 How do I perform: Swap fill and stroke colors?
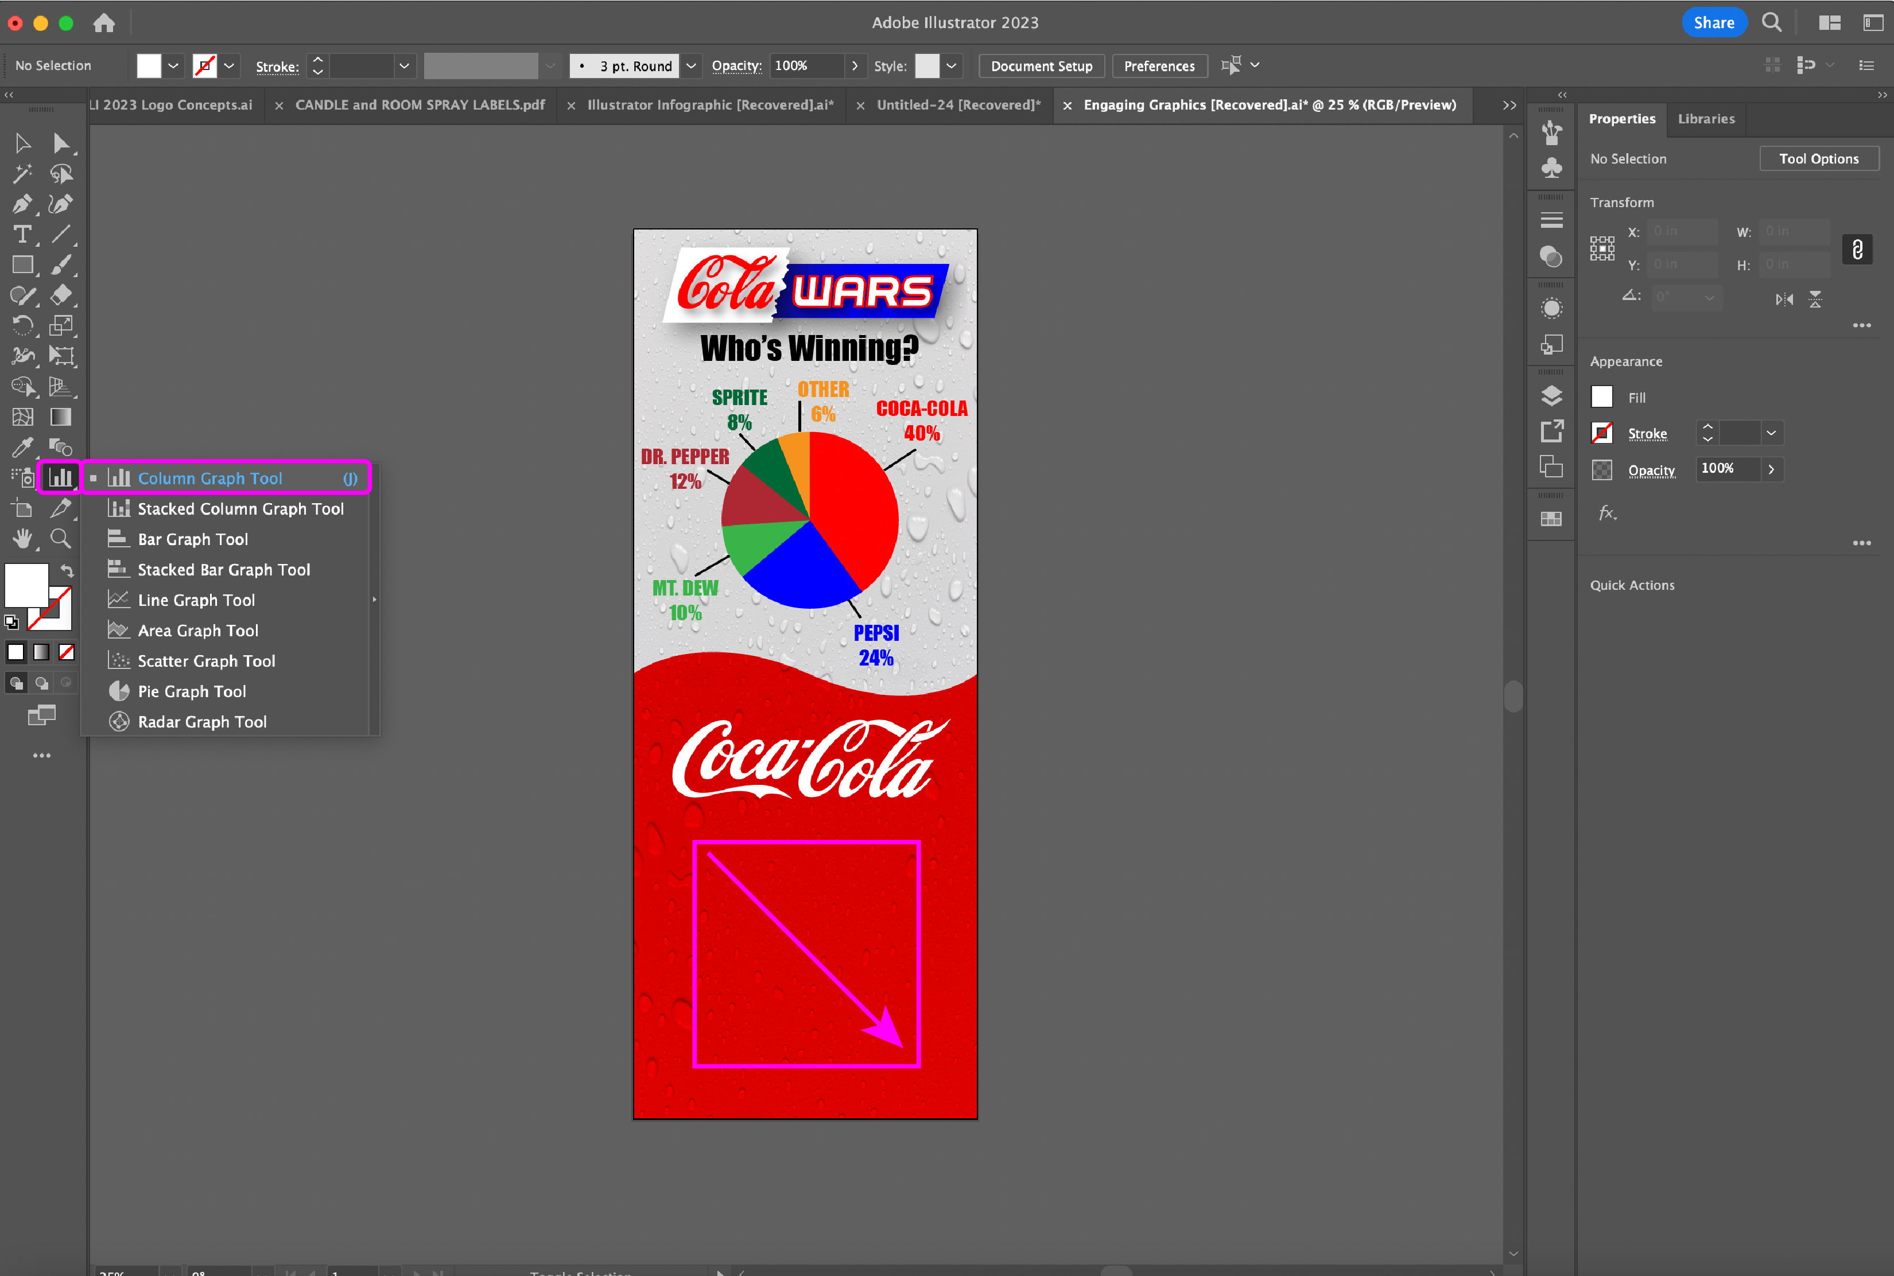68,571
